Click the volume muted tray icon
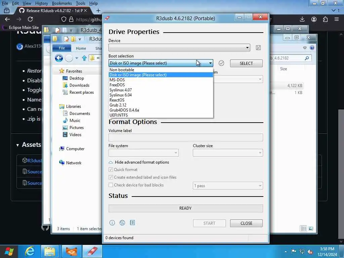Image resolution: width=344 pixels, height=258 pixels. pyautogui.click(x=310, y=252)
